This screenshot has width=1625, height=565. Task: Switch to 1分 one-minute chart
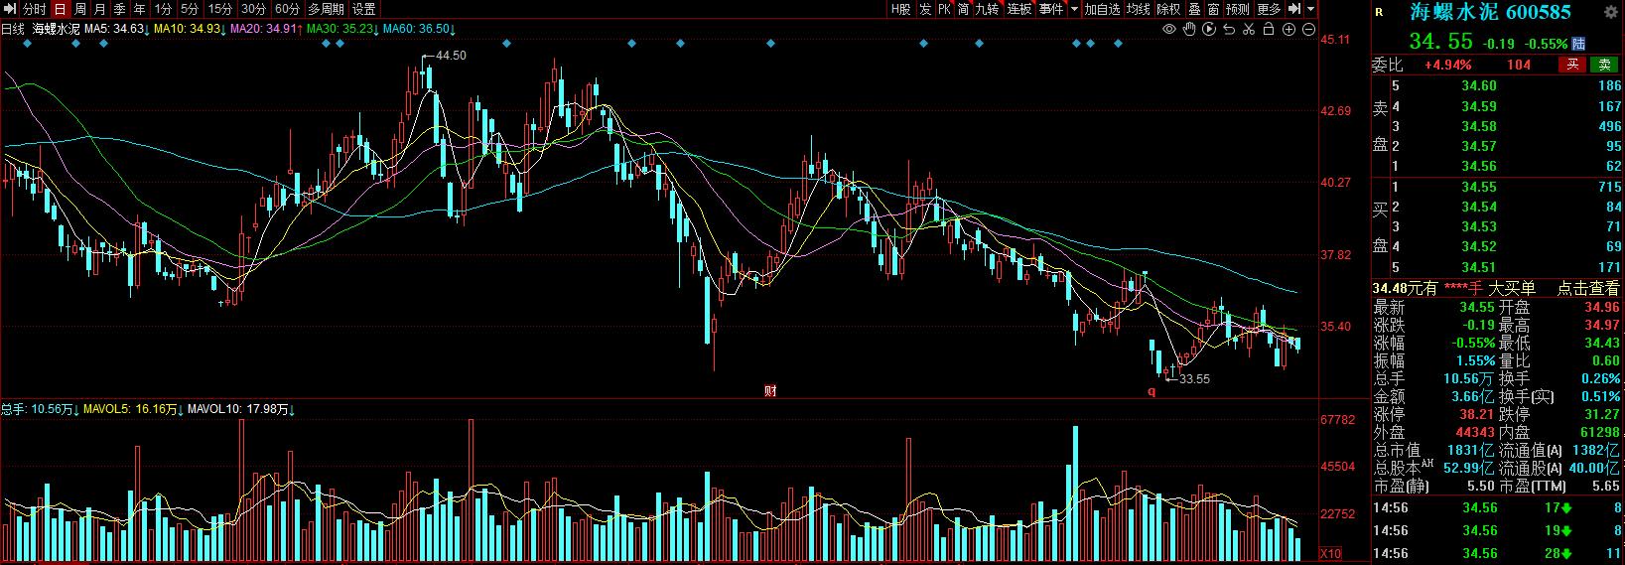coord(164,9)
